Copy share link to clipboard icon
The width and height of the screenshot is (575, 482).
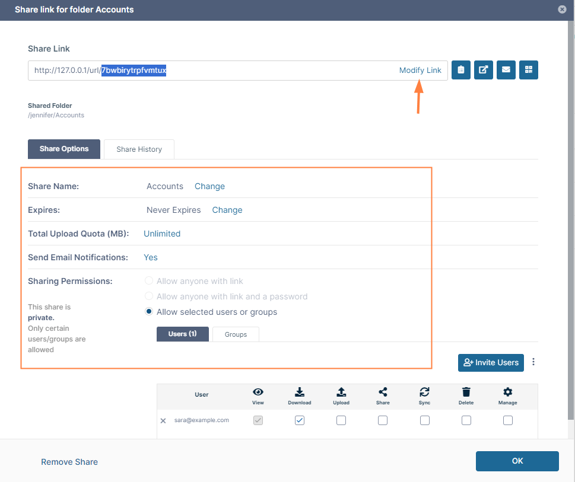461,70
